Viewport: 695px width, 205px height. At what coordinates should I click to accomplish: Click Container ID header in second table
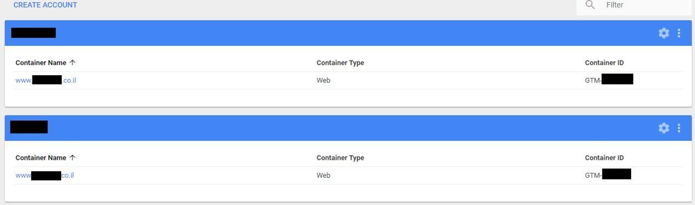(604, 158)
